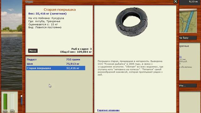Click the Оценивается с: 15 кг text
The image size is (201, 113).
43,24
